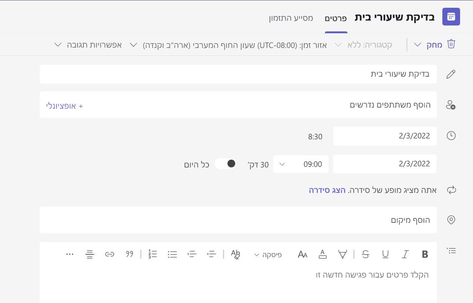The height and width of the screenshot is (303, 473).
Task: Click the pencil title icon
Action: [451, 74]
